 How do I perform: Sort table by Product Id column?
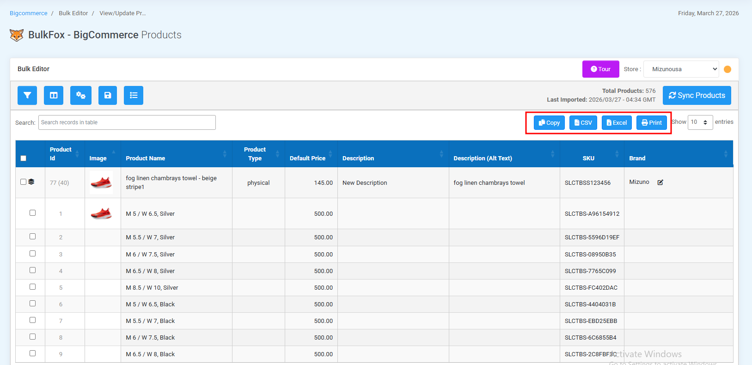(65, 154)
